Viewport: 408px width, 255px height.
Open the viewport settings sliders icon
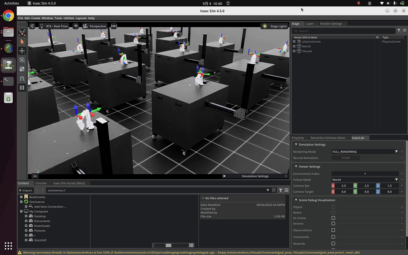pyautogui.click(x=32, y=26)
